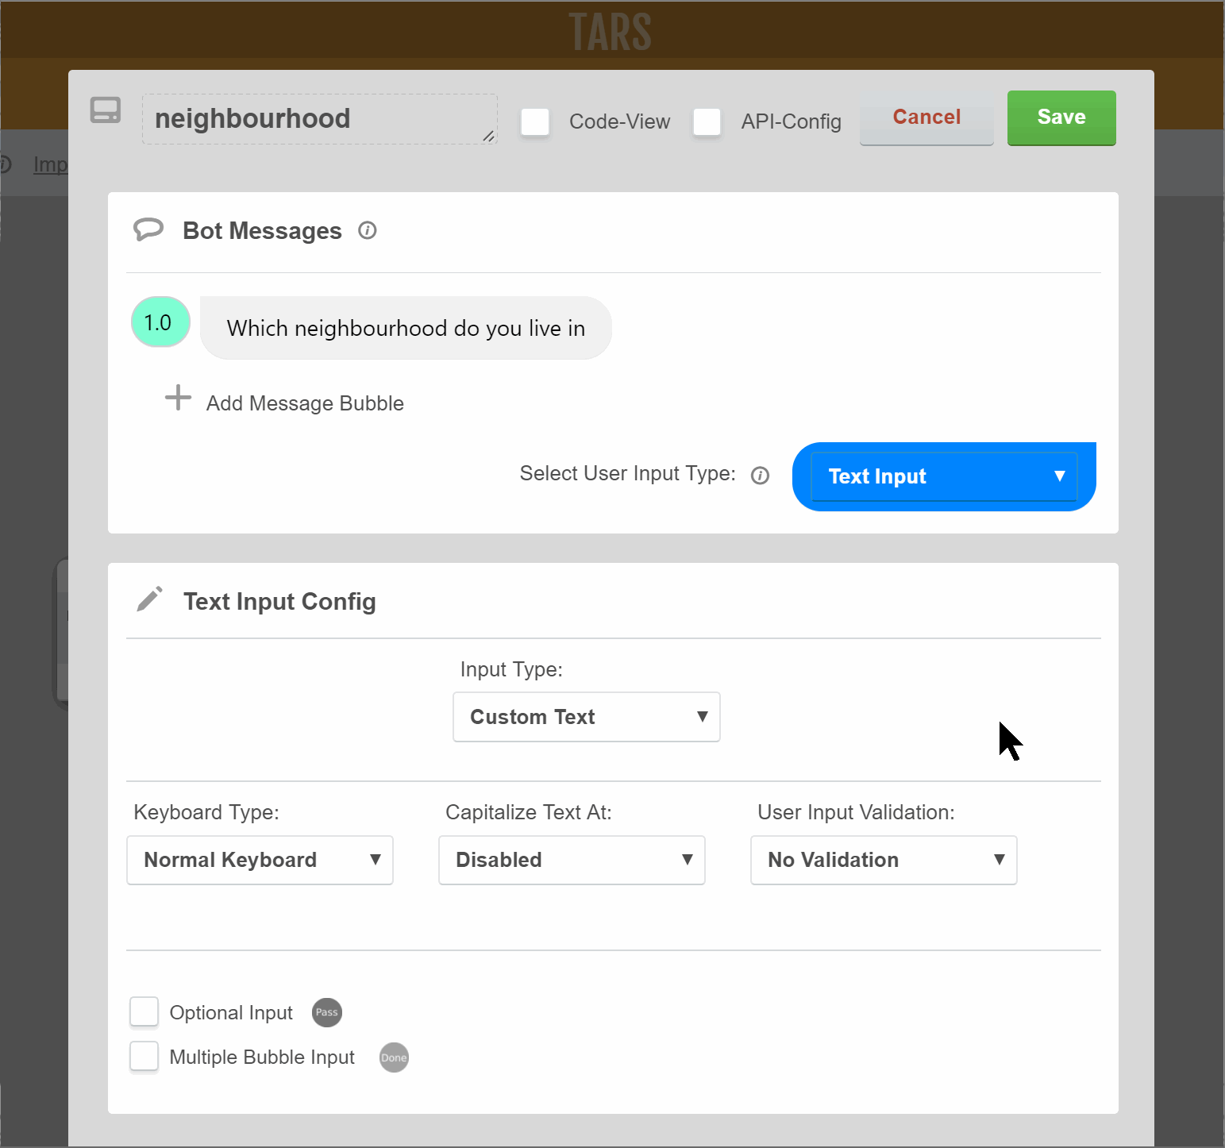Image resolution: width=1225 pixels, height=1148 pixels.
Task: Click the speech bubble icon in Bot Messages
Action: (x=148, y=229)
